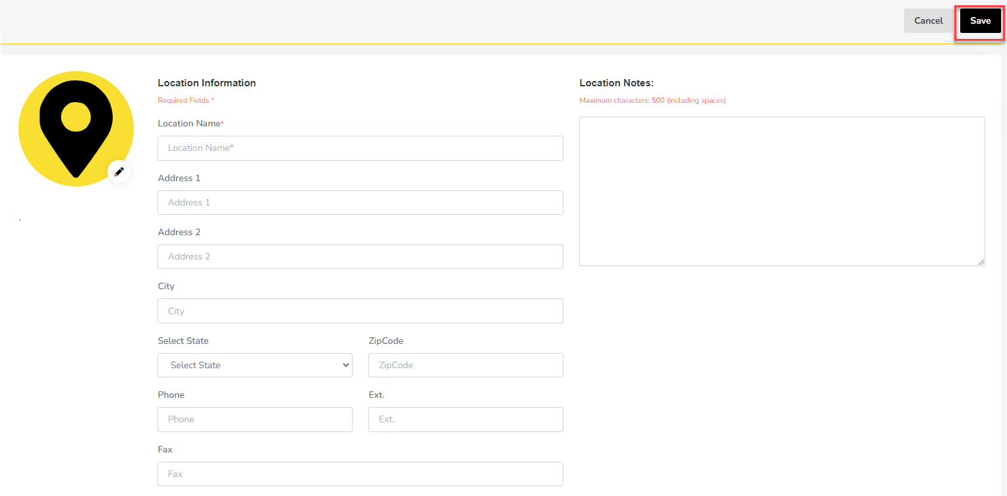Screen dimensions: 1007x496
Task: Click the notes text area resize handle
Action: [x=981, y=262]
